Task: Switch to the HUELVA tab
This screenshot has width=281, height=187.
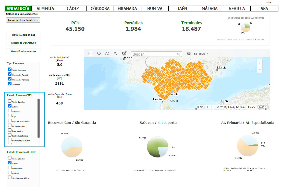Action: click(155, 8)
